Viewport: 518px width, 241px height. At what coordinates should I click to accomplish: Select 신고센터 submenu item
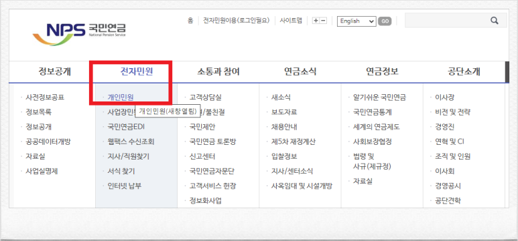202,156
